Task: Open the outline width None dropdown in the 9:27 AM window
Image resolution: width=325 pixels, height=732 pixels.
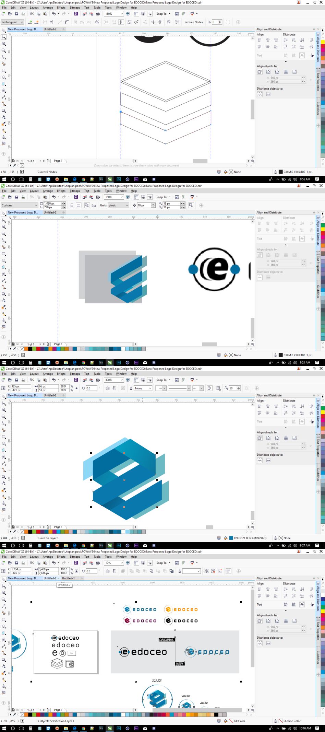Action: pyautogui.click(x=150, y=388)
